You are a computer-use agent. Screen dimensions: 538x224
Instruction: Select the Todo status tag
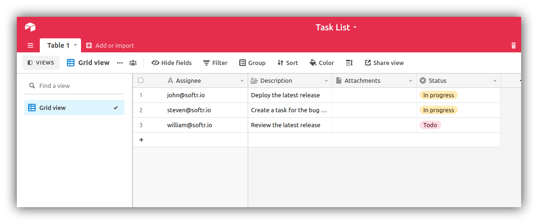coord(430,125)
